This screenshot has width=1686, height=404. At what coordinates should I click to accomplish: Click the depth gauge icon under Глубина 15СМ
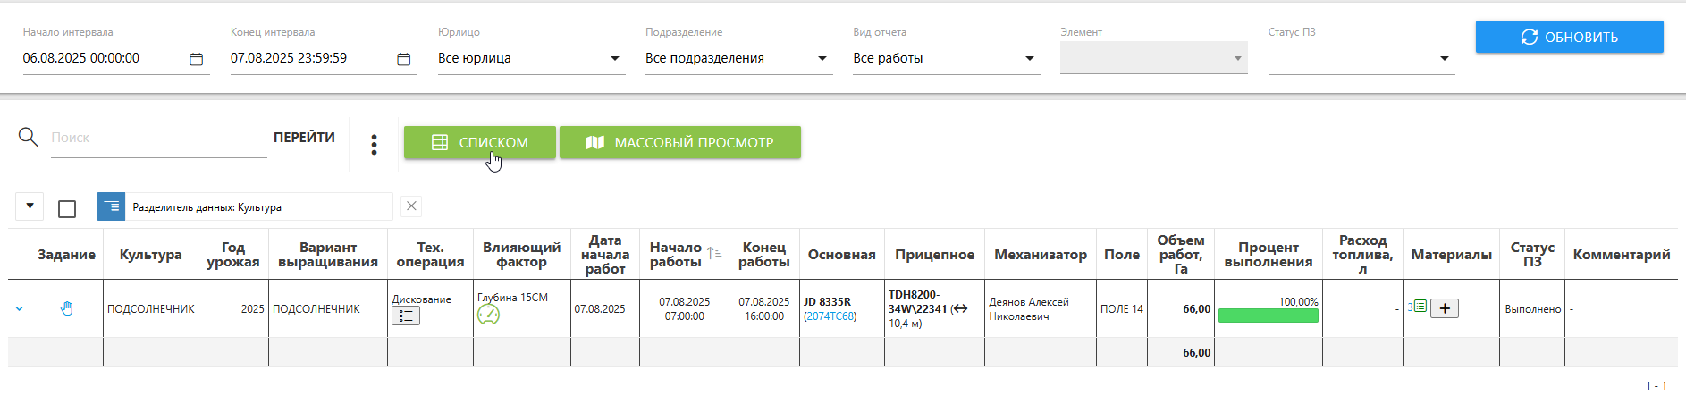[488, 316]
